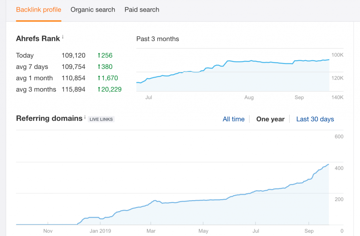This screenshot has width=360, height=236.
Task: Open the Backlink profile tab
Action: [x=39, y=10]
